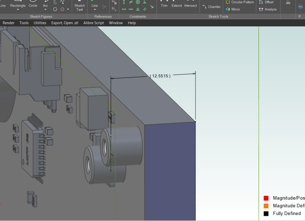Viewport: 305px width, 221px height.
Task: Click the Trim tool button
Action: (164, 4)
